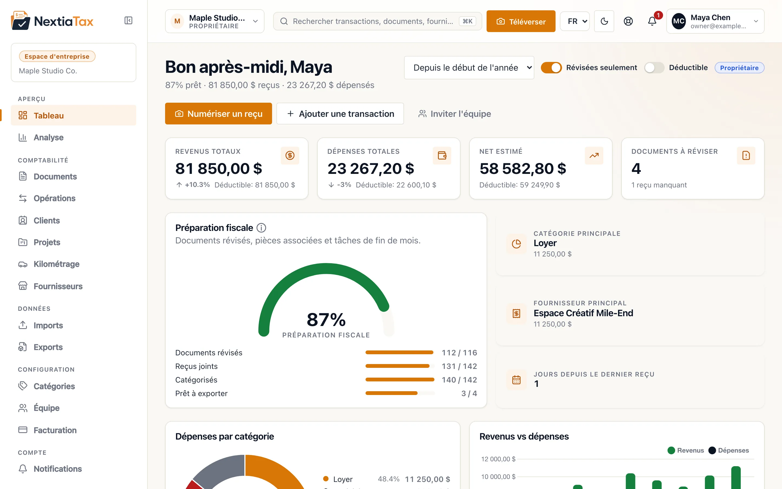Open help via the lifebuoy icon

[628, 21]
